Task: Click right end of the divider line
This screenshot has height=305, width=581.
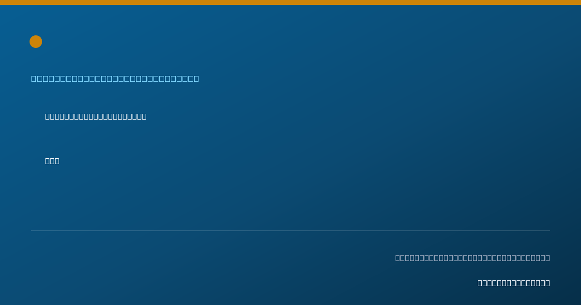Action: (549, 230)
